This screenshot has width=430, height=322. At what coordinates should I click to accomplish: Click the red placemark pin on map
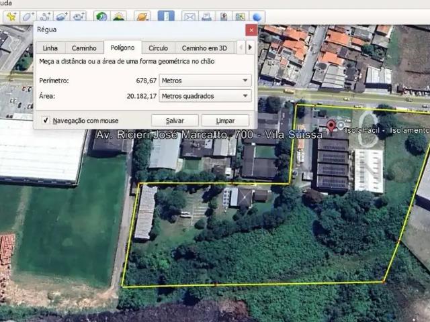click(331, 127)
